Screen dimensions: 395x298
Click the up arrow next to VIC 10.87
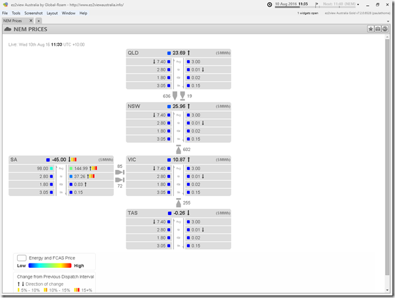(189, 159)
